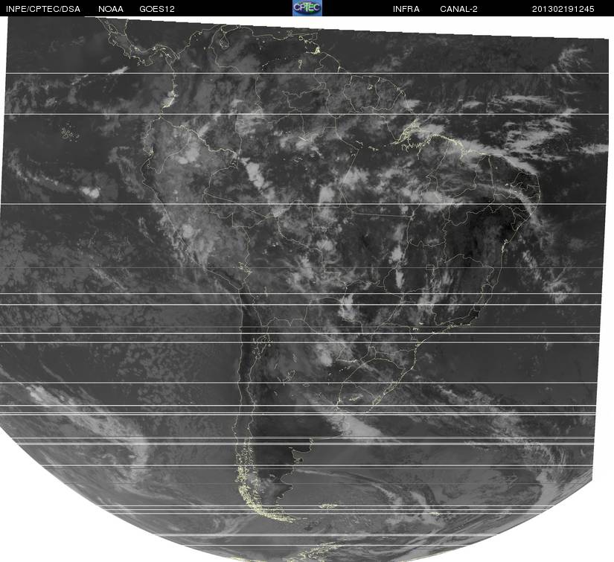Select the INPE/CPTEC/DSA header text
614x562 pixels.
click(43, 9)
